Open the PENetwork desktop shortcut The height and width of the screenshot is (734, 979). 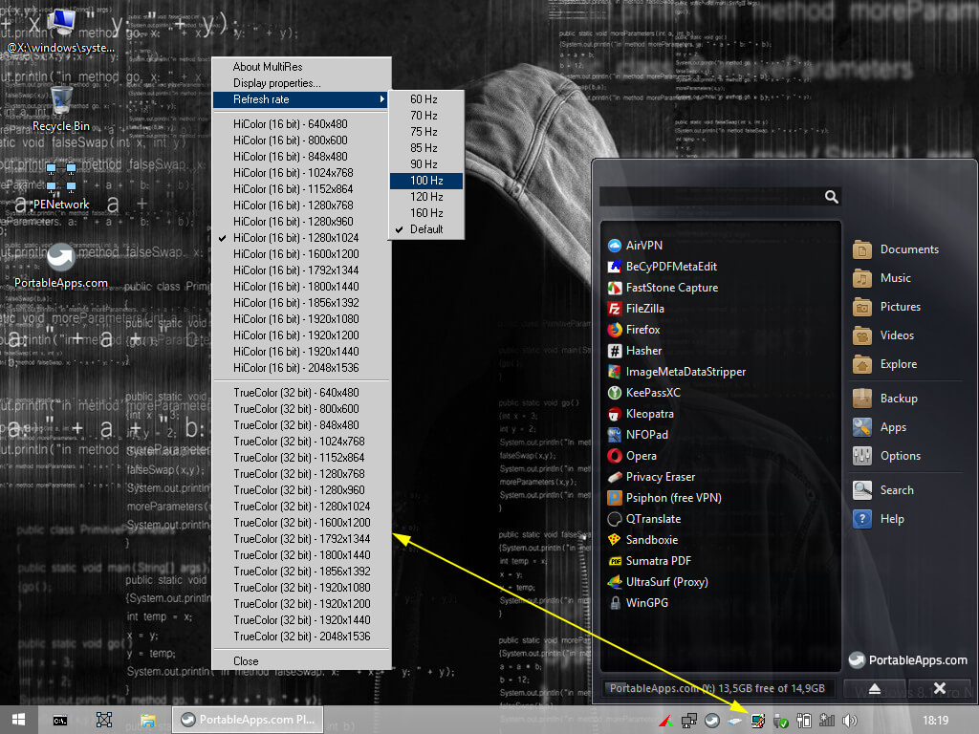(x=61, y=186)
